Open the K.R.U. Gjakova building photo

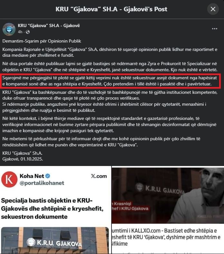tap(55, 240)
